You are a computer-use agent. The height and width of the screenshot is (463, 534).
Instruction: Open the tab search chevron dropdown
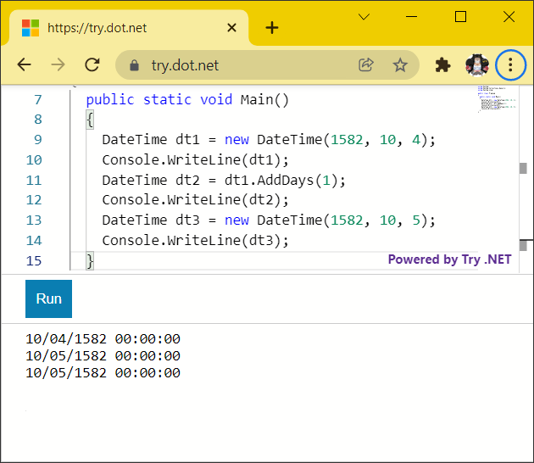pyautogui.click(x=364, y=17)
